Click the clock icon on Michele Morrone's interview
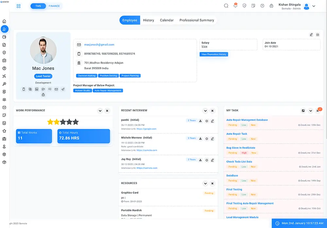The height and width of the screenshot is (228, 327). pyautogui.click(x=207, y=139)
